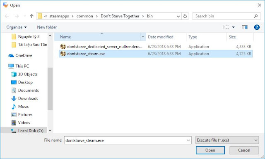Click the Back navigation arrow
The height and width of the screenshot is (159, 265).
tap(7, 16)
